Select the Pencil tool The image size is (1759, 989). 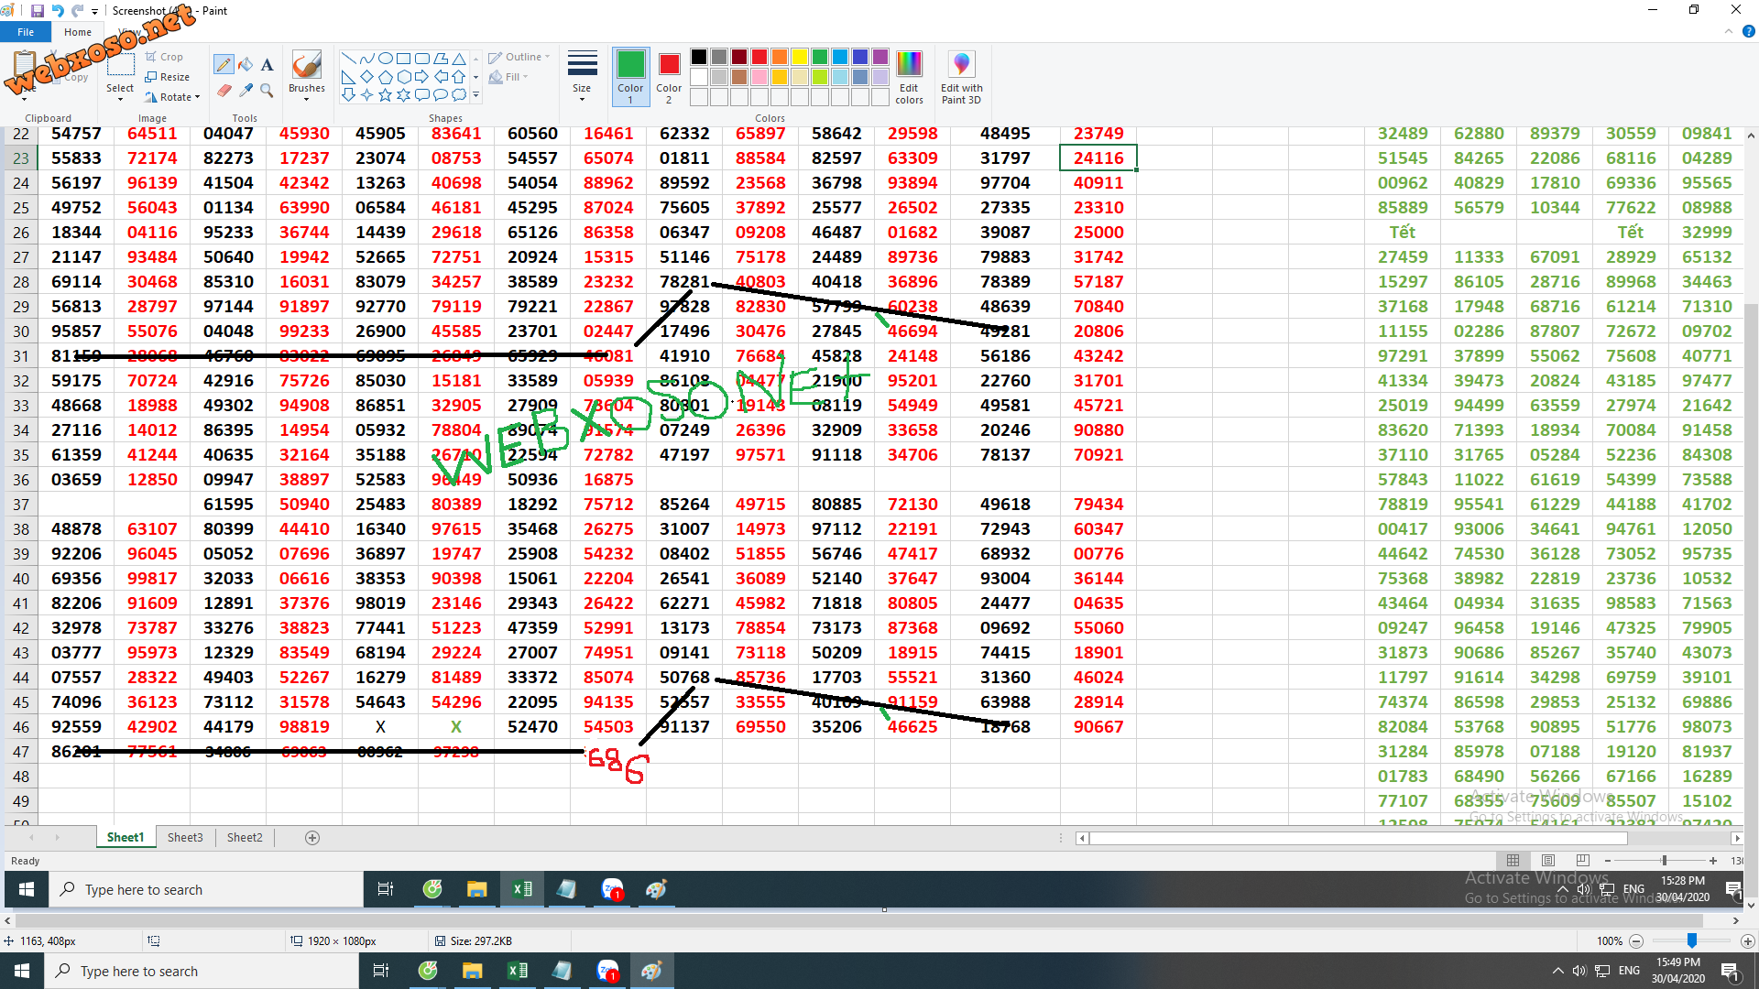click(x=224, y=64)
